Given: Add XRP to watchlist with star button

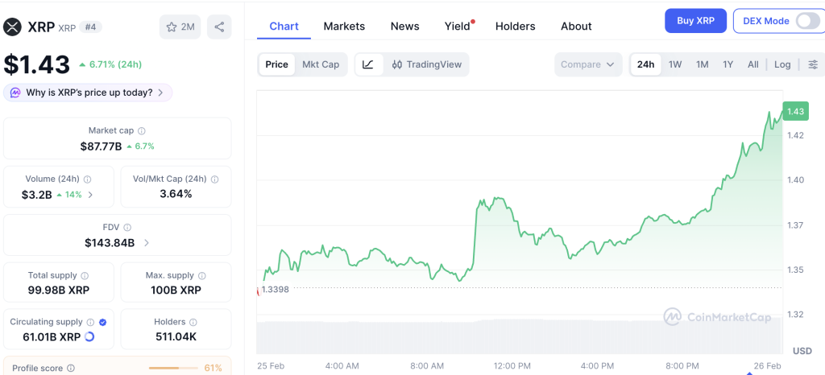Looking at the screenshot, I should click(180, 27).
